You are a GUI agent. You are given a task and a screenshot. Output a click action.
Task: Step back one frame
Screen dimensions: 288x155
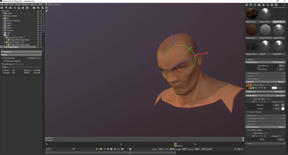pyautogui.click(x=108, y=149)
